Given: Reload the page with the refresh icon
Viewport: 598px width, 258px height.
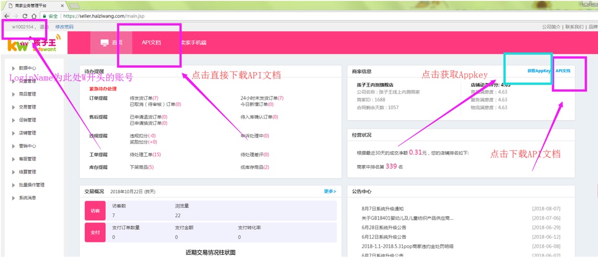Looking at the screenshot, I should pos(25,16).
